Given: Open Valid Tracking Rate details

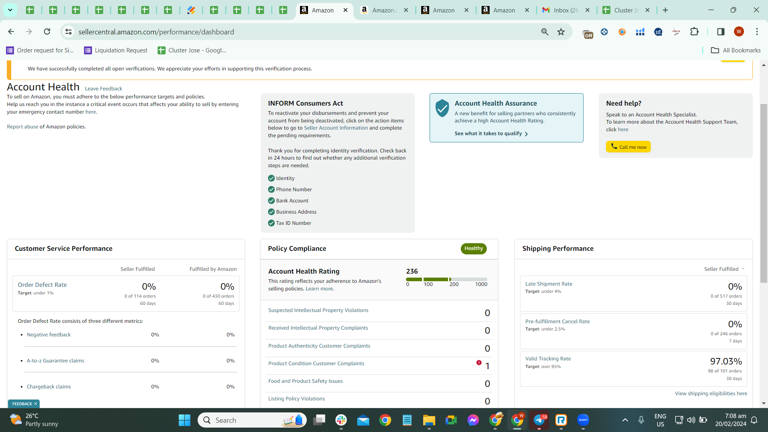Looking at the screenshot, I should [x=548, y=359].
